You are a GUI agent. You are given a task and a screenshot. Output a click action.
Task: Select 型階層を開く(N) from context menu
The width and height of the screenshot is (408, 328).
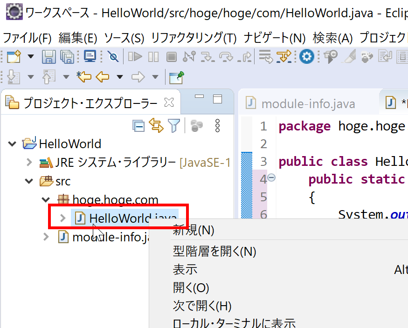coord(214,252)
